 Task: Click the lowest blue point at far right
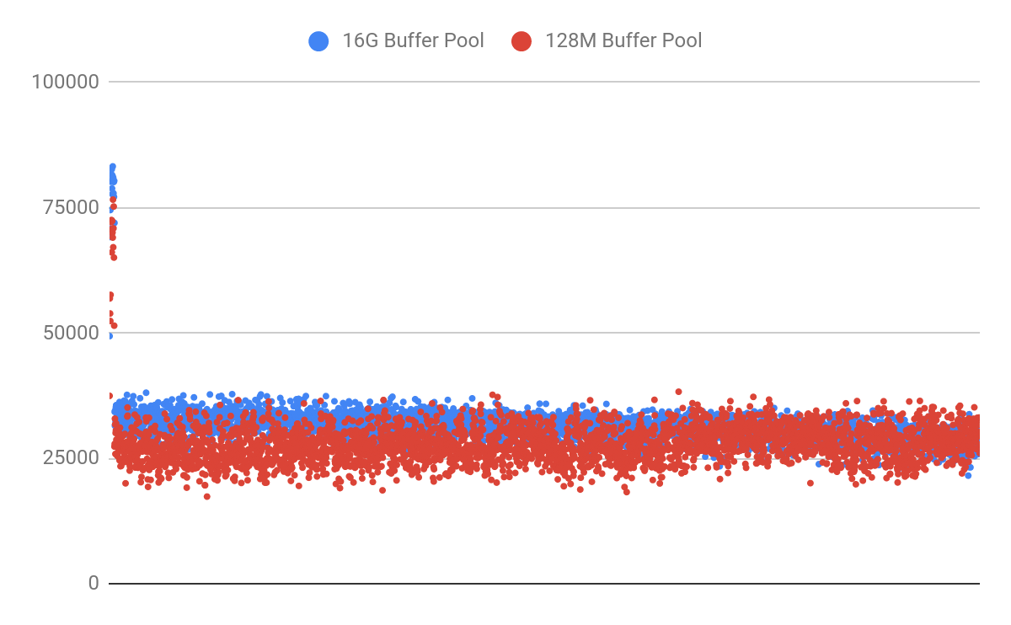(x=968, y=475)
